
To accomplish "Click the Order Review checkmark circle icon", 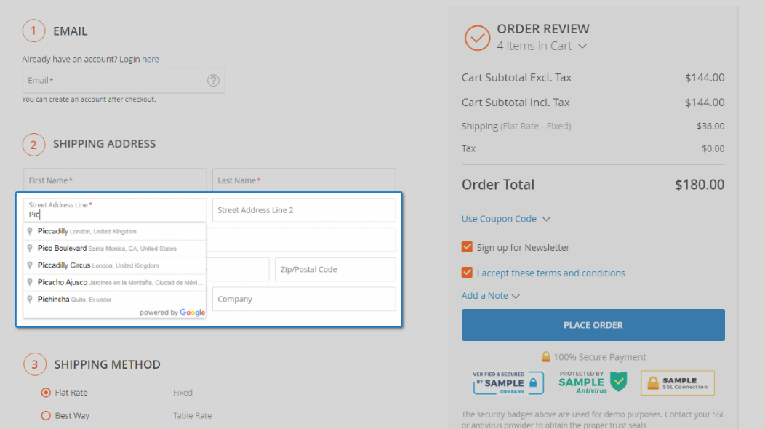I will point(477,38).
